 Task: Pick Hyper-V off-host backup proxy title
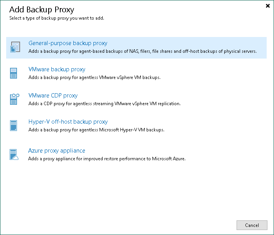pos(68,122)
